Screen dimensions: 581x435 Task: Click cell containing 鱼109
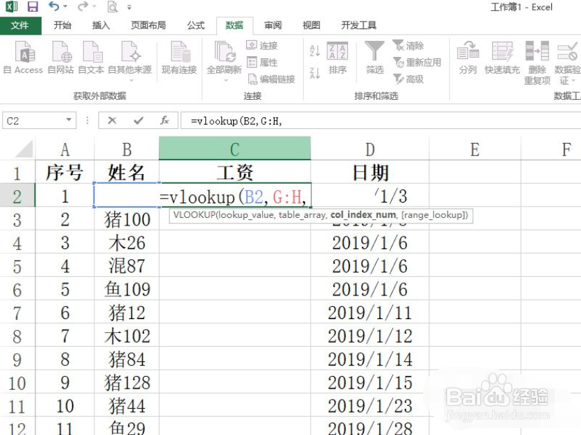(127, 289)
